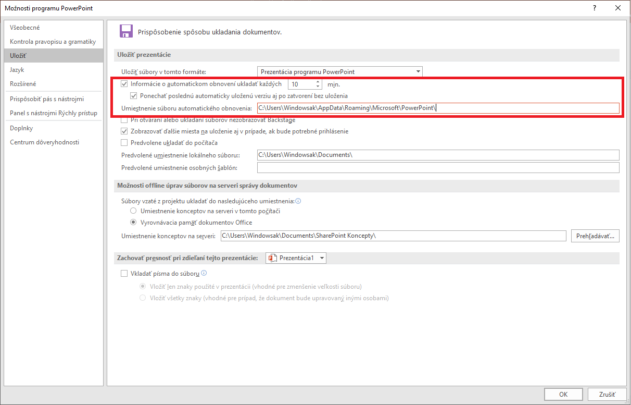Toggle the nezobrazovať Backstage checkbox
This screenshot has height=405, width=631.
tap(124, 120)
